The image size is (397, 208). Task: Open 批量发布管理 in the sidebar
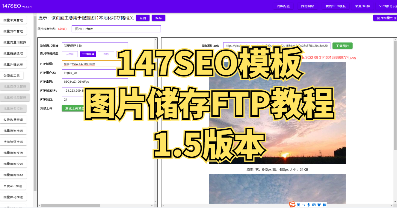[x=13, y=31]
